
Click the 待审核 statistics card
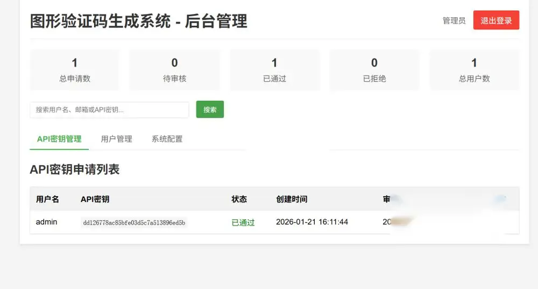coord(175,70)
